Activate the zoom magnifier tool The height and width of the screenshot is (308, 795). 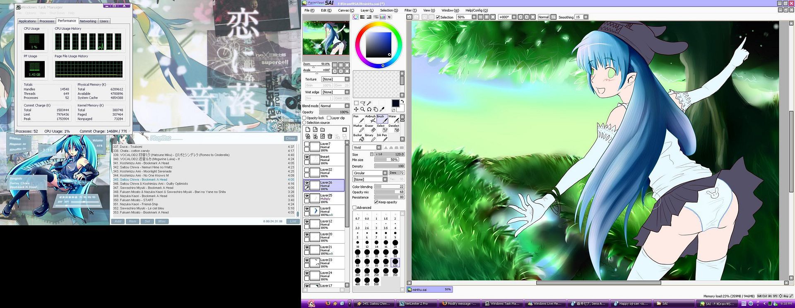tap(362, 109)
